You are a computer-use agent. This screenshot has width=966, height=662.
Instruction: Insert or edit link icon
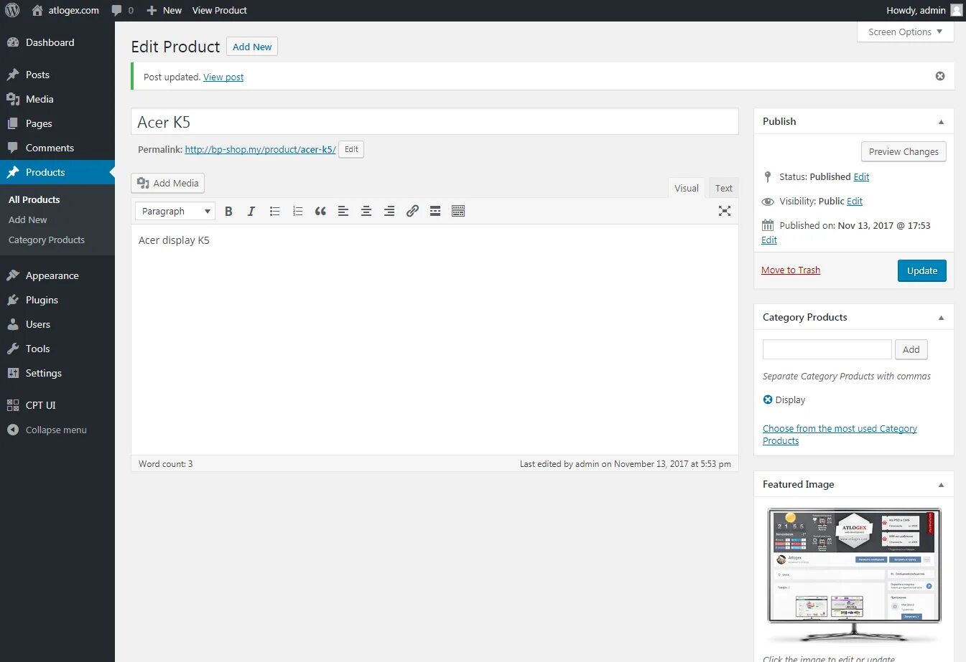click(412, 211)
